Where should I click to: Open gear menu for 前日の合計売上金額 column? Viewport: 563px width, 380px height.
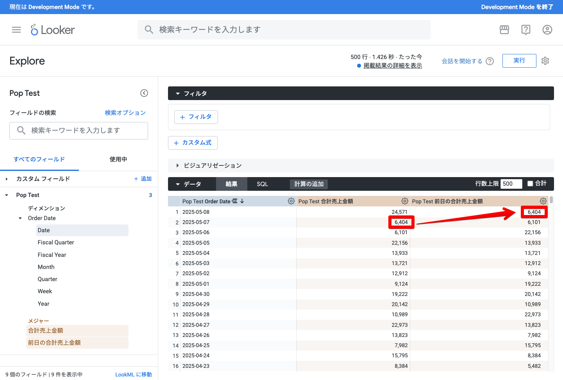[543, 201]
